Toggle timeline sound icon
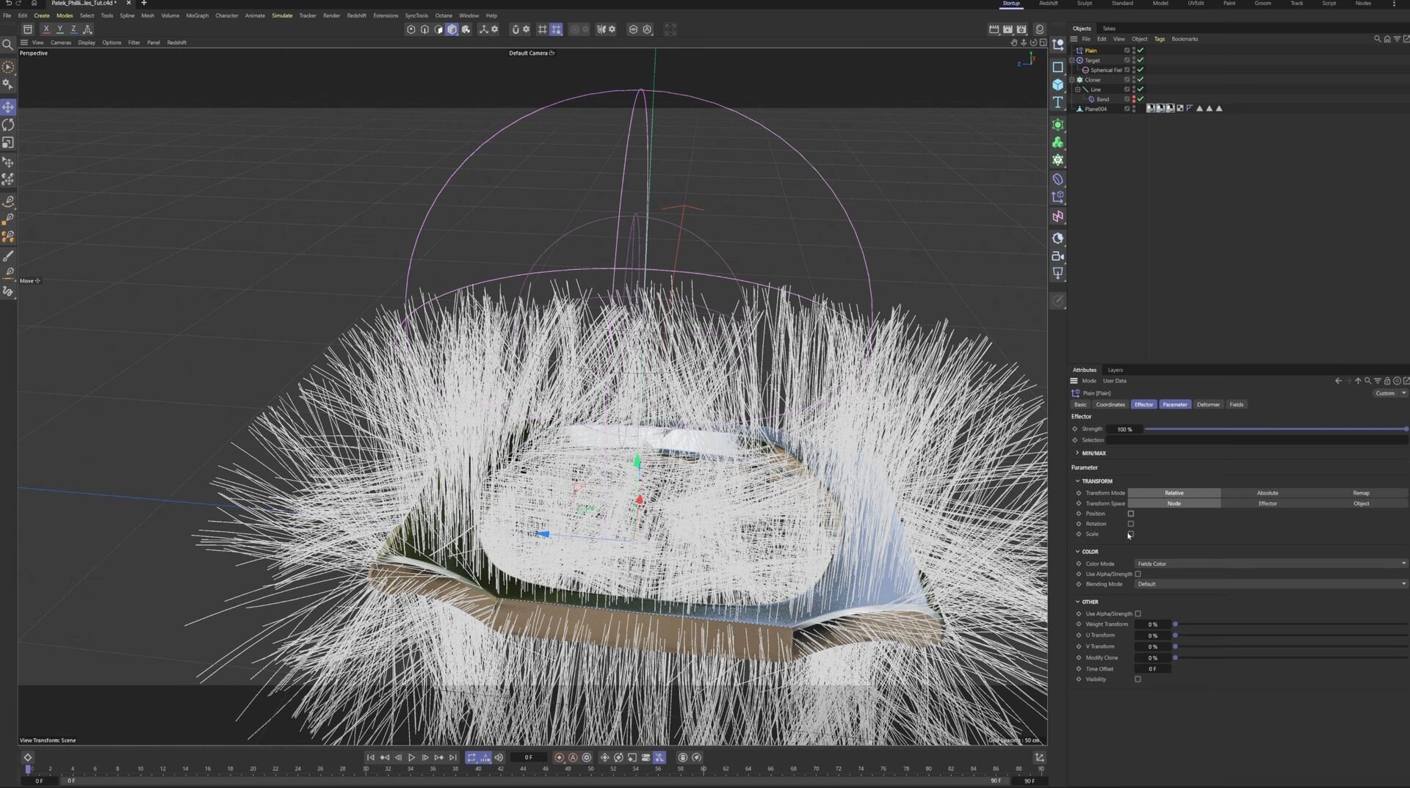 [499, 757]
